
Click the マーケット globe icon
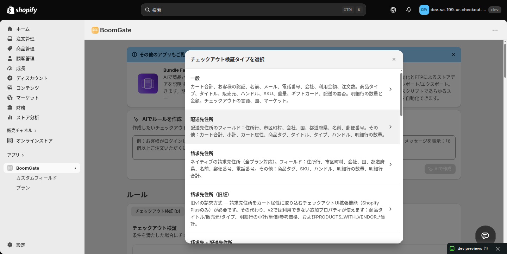click(x=10, y=98)
